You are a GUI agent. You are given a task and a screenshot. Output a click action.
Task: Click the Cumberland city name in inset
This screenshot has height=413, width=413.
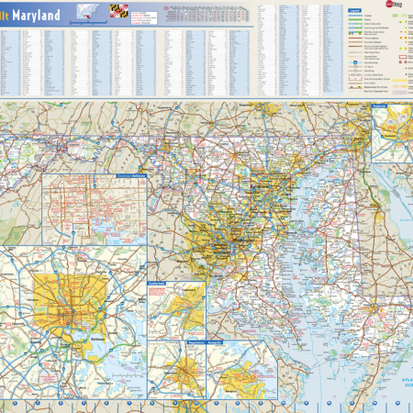(188, 290)
